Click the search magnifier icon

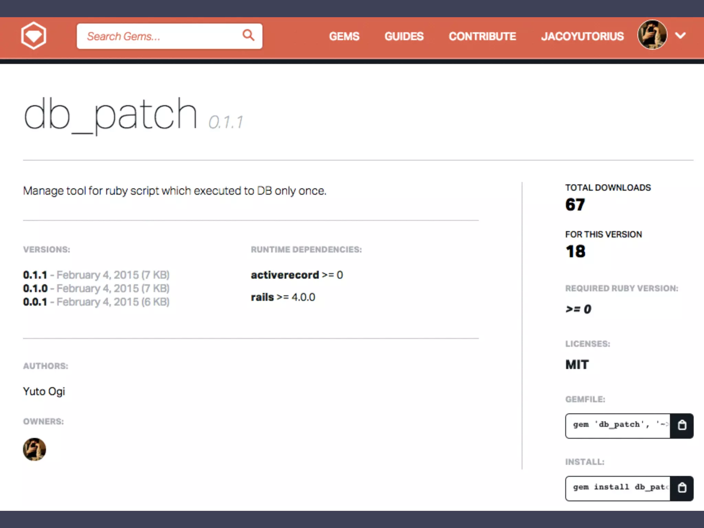pyautogui.click(x=248, y=35)
